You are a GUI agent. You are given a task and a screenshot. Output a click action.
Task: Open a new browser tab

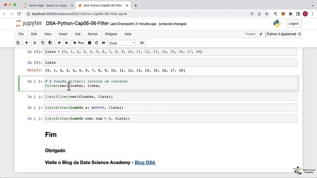pos(136,5)
